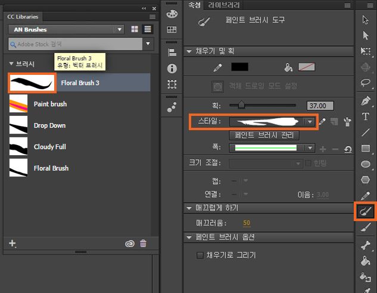Collapse the Smoothing section

(x=189, y=208)
